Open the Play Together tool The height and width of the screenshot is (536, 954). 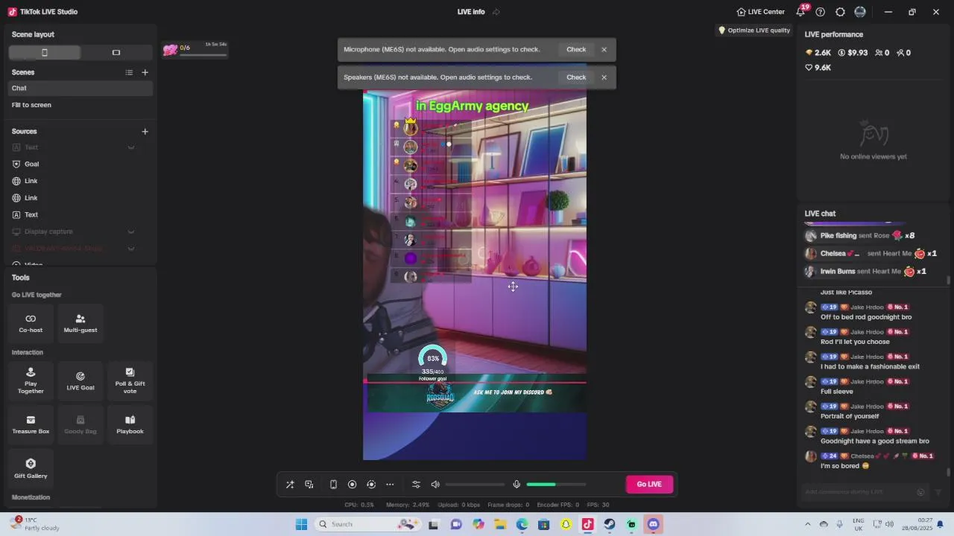pos(31,380)
